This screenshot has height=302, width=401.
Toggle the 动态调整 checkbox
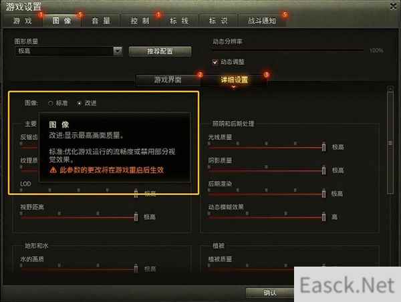tap(215, 62)
